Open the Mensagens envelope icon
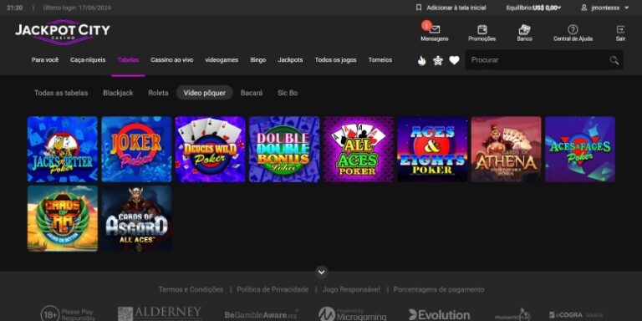Viewport: 642px width, 321px height. [435, 29]
